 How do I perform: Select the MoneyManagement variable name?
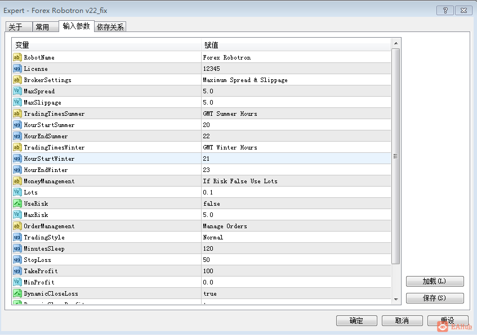(x=49, y=182)
